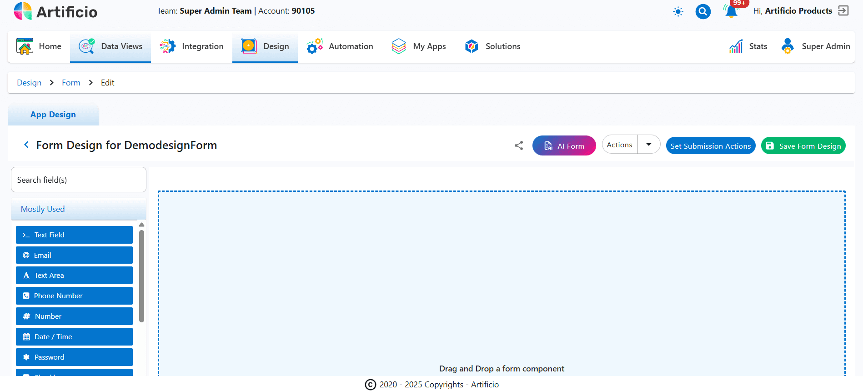Click the Stats bar chart icon
Image resolution: width=863 pixels, height=391 pixels.
coord(736,46)
